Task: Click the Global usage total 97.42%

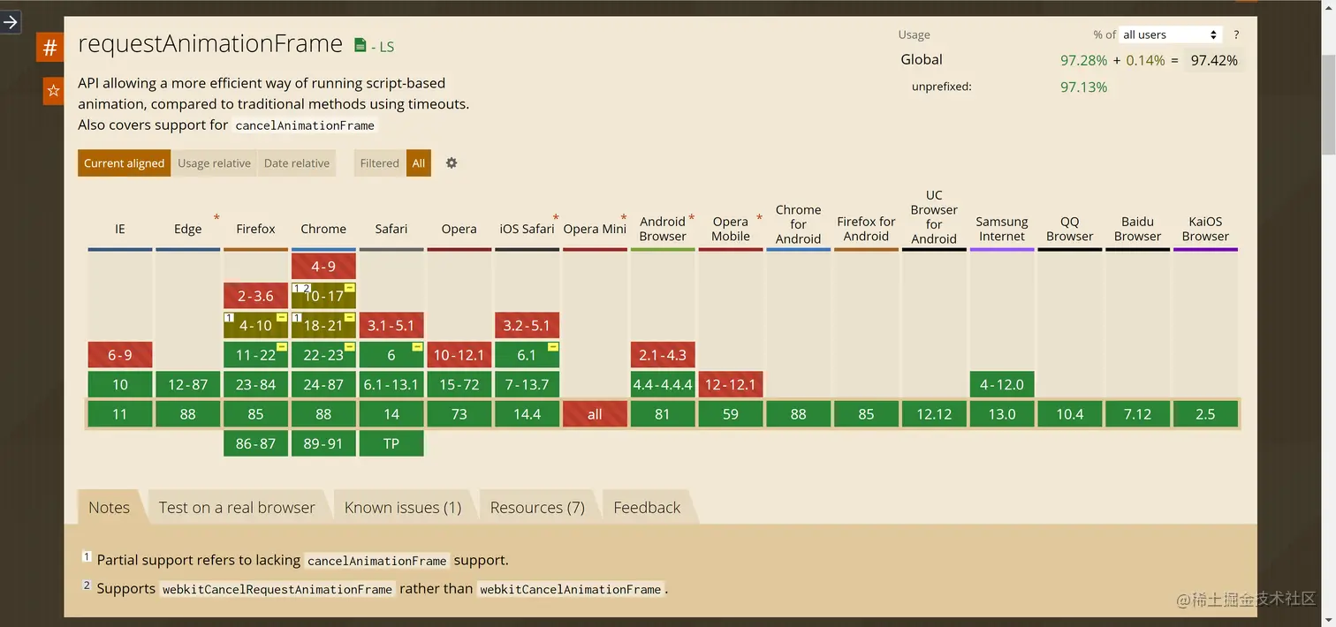Action: [1214, 60]
